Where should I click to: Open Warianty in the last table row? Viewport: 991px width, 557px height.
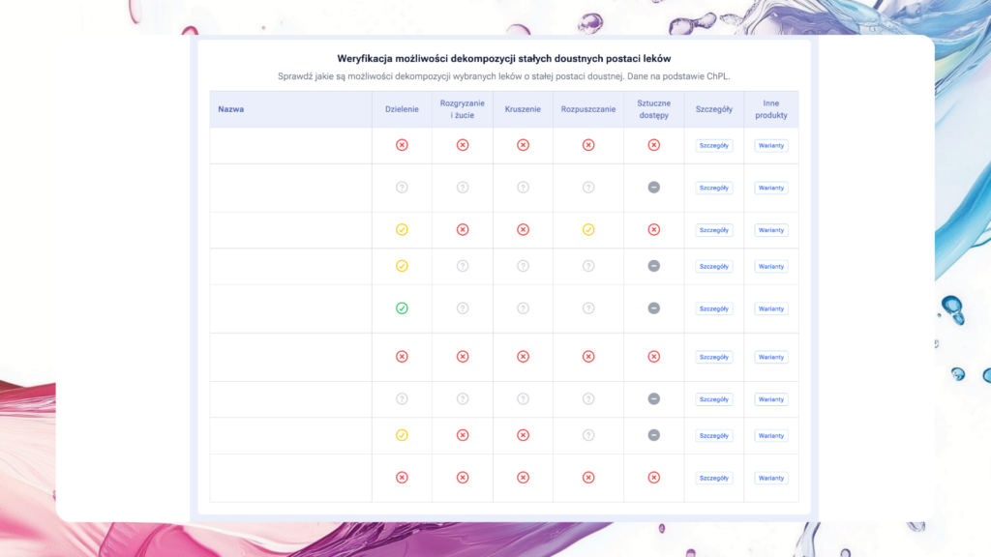point(771,478)
